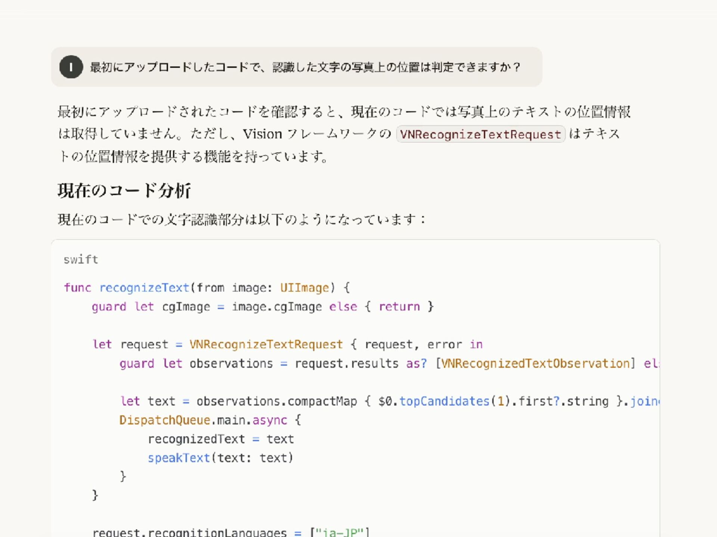Click the heading 現在のコード分析
This screenshot has width=717, height=537.
pos(124,191)
